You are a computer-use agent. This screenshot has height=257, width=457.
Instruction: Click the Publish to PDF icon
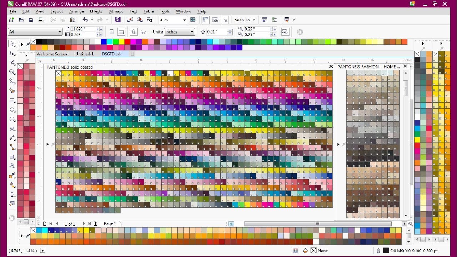pyautogui.click(x=150, y=20)
